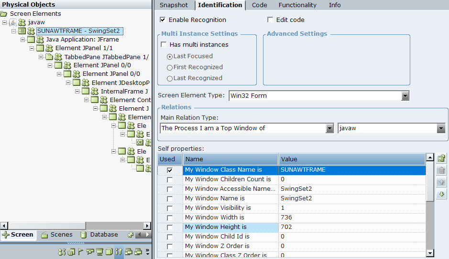The height and width of the screenshot is (259, 449).
Task: Click the add property icon above trash
Action: click(441, 158)
